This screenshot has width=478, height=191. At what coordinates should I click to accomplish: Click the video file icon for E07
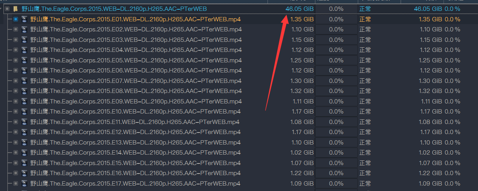tap(24, 81)
